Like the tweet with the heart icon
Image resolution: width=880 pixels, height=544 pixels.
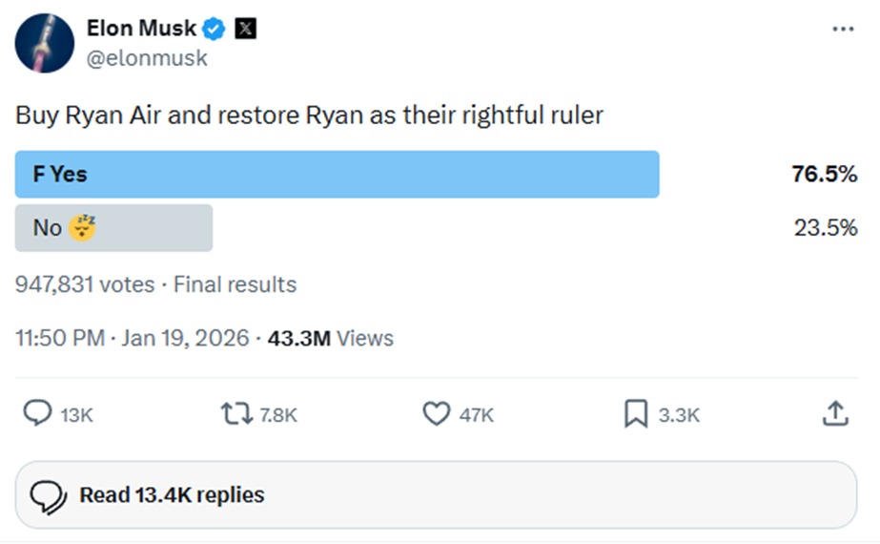coord(436,413)
